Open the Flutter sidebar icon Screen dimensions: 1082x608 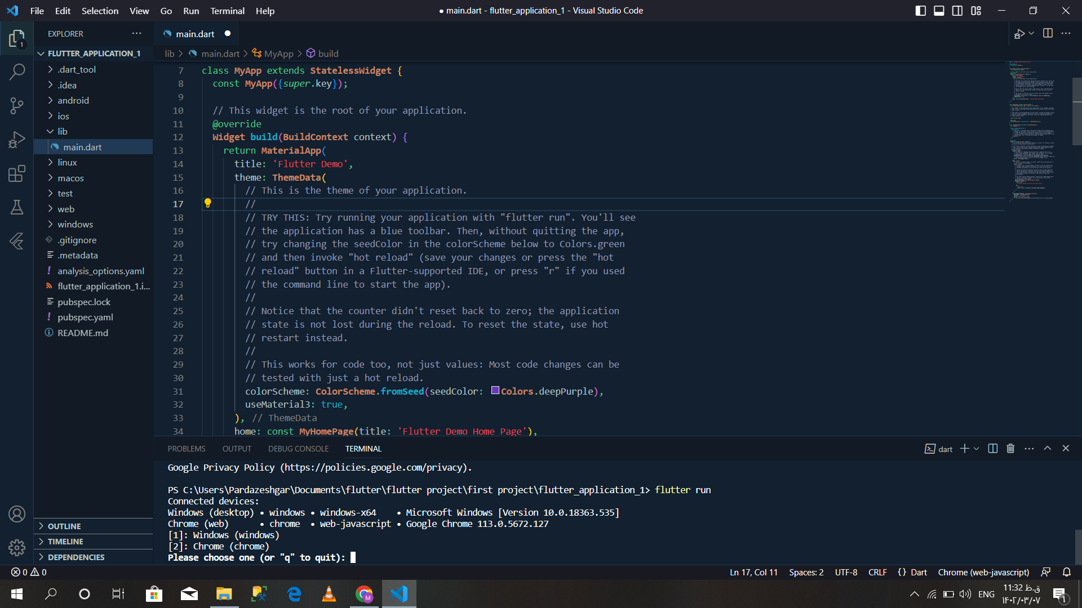click(17, 241)
